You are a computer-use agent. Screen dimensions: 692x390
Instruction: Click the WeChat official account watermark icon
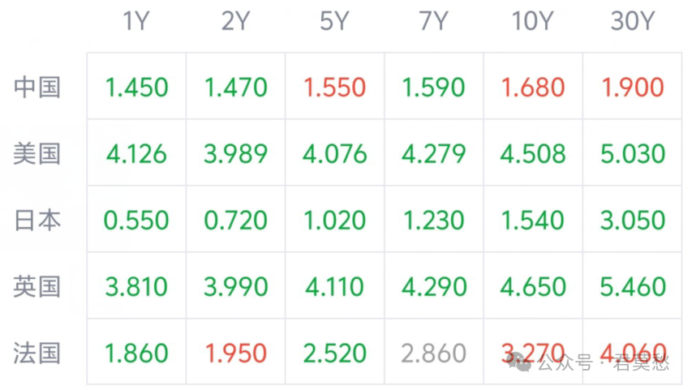point(520,362)
